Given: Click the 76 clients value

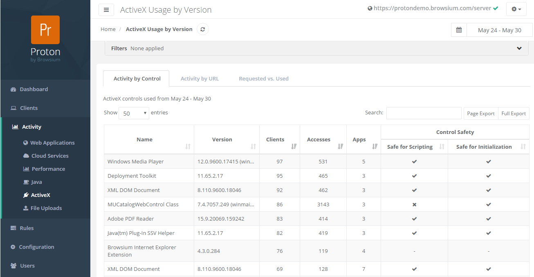Looking at the screenshot, I should (280, 251).
